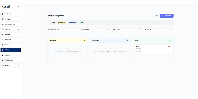The height and width of the screenshot is (99, 198).
Task: Open the Workflow page
Action: 10,45
